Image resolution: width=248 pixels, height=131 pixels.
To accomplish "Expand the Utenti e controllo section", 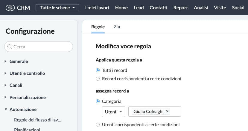I will coord(27,73).
